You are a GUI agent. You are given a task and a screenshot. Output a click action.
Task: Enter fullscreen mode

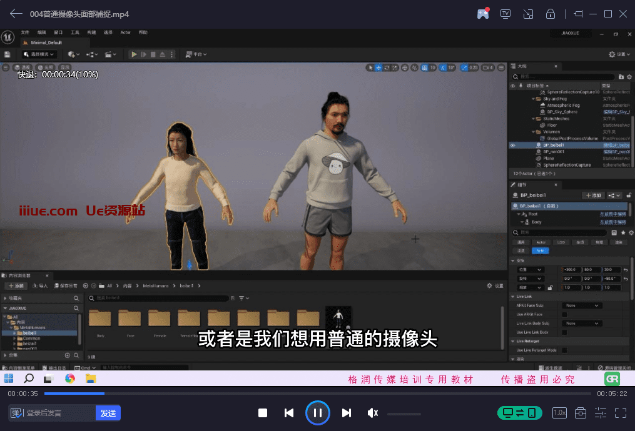coord(620,413)
